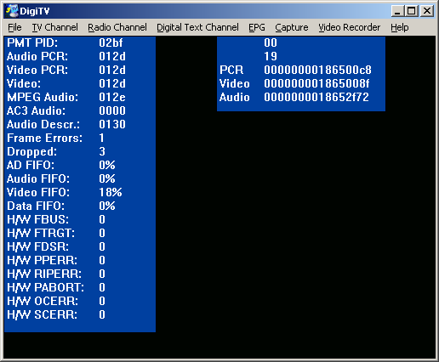Click the MPEG Audio value 012e

click(x=112, y=97)
